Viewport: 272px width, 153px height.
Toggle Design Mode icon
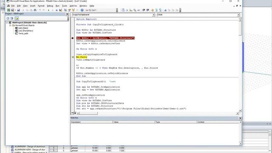60,10
